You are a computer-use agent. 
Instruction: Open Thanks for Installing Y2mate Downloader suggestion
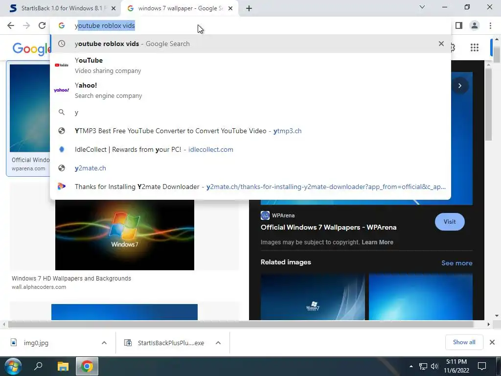point(250,187)
